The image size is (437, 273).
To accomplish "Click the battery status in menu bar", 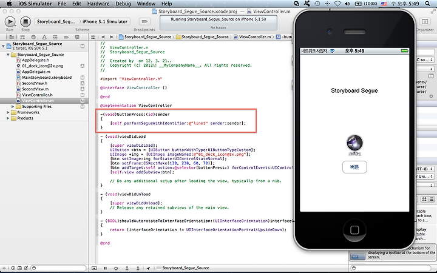I will pos(365,4).
